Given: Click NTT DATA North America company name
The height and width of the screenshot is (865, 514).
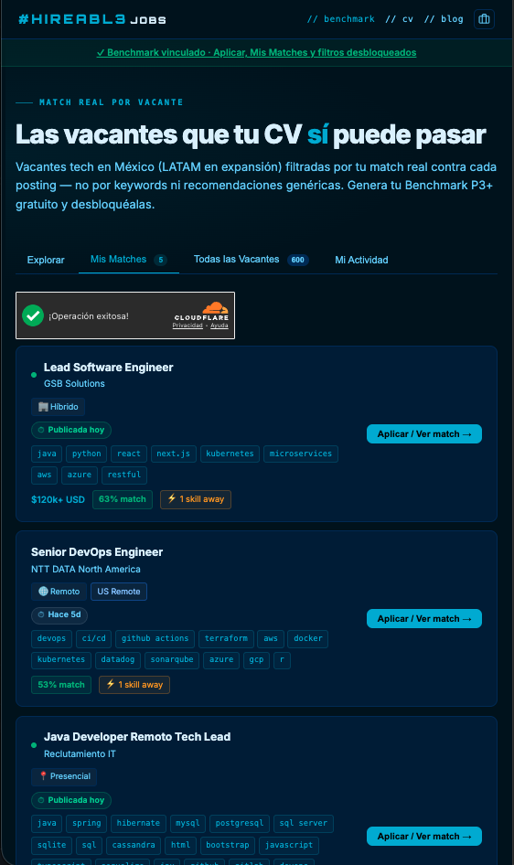Looking at the screenshot, I should 86,569.
